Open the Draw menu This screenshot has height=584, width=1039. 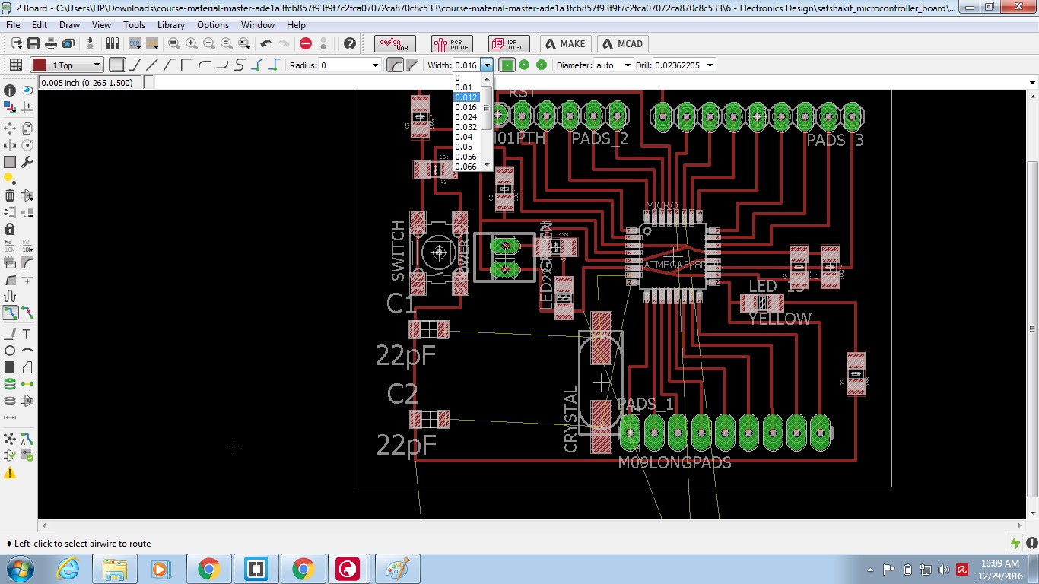point(69,25)
